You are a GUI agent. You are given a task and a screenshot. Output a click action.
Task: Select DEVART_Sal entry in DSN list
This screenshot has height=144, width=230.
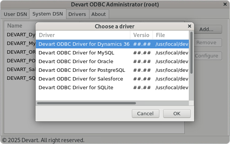(21, 69)
